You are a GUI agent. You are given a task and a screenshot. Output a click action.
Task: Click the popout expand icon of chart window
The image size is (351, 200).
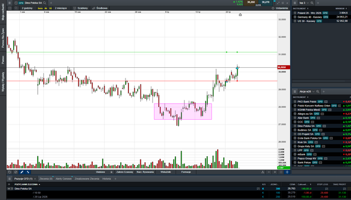pos(278,3)
